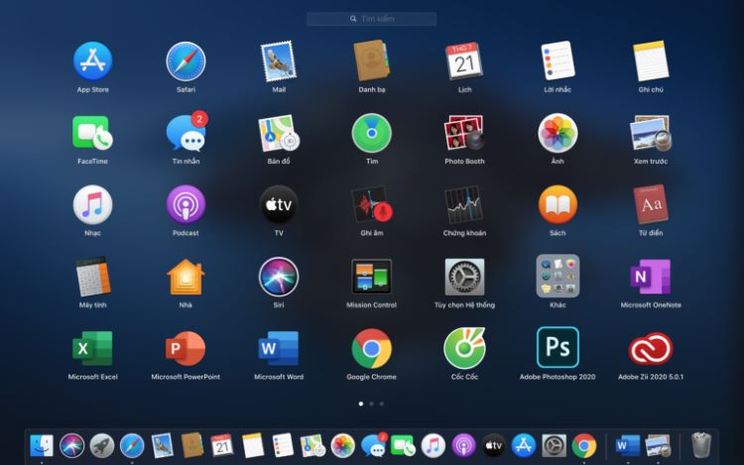Launch Safari from the Launchpad grid
The image size is (744, 465).
186,61
